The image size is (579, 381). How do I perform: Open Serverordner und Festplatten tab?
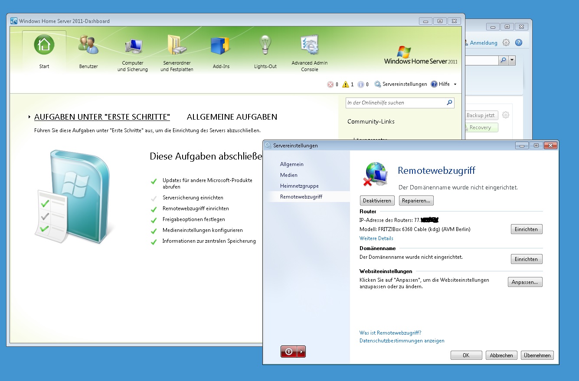tap(177, 54)
